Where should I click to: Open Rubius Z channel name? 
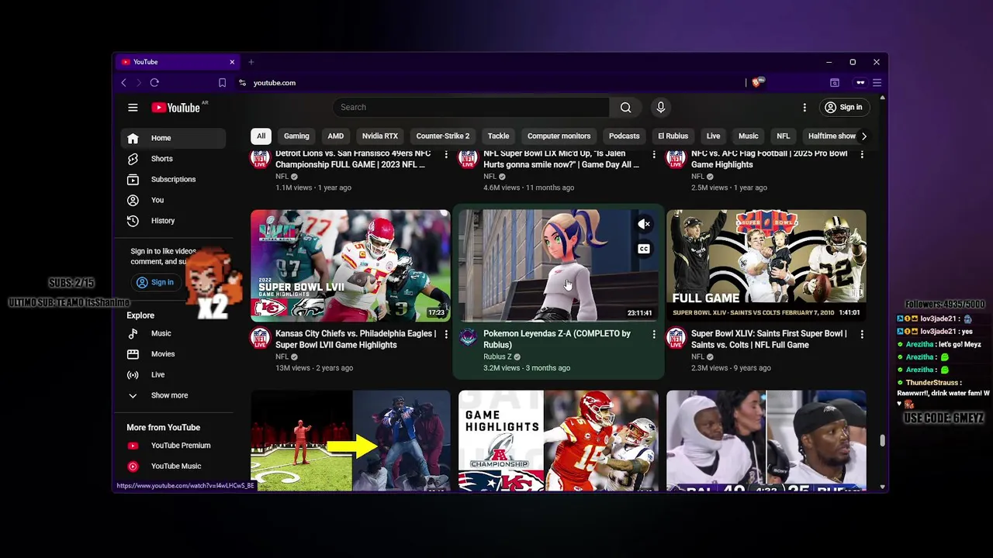pyautogui.click(x=497, y=357)
